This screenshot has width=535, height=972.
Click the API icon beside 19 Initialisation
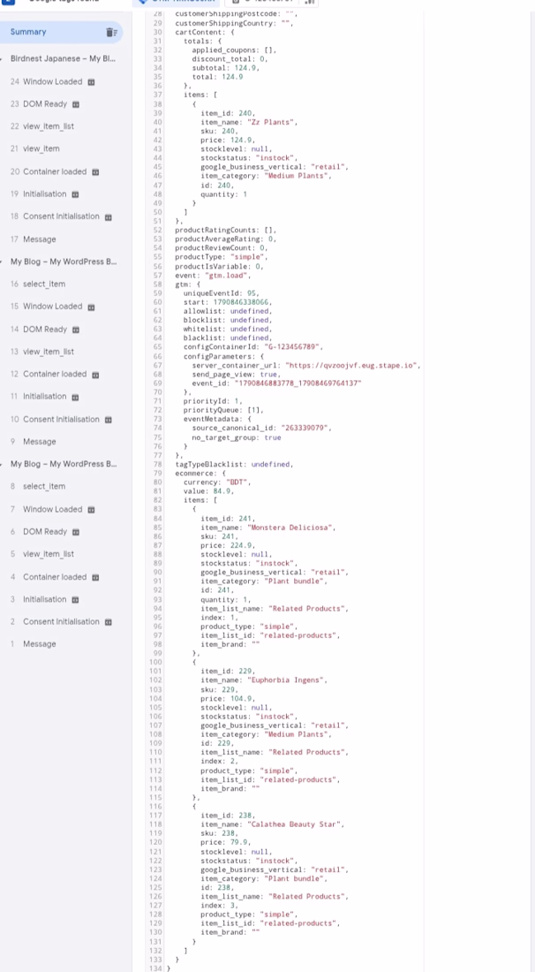click(75, 194)
